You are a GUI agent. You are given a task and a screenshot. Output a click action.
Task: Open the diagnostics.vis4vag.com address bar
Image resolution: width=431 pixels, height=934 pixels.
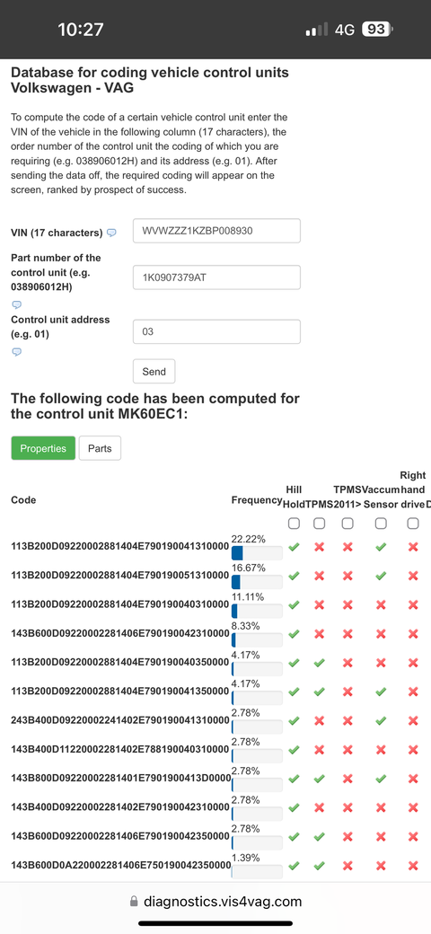(x=215, y=902)
